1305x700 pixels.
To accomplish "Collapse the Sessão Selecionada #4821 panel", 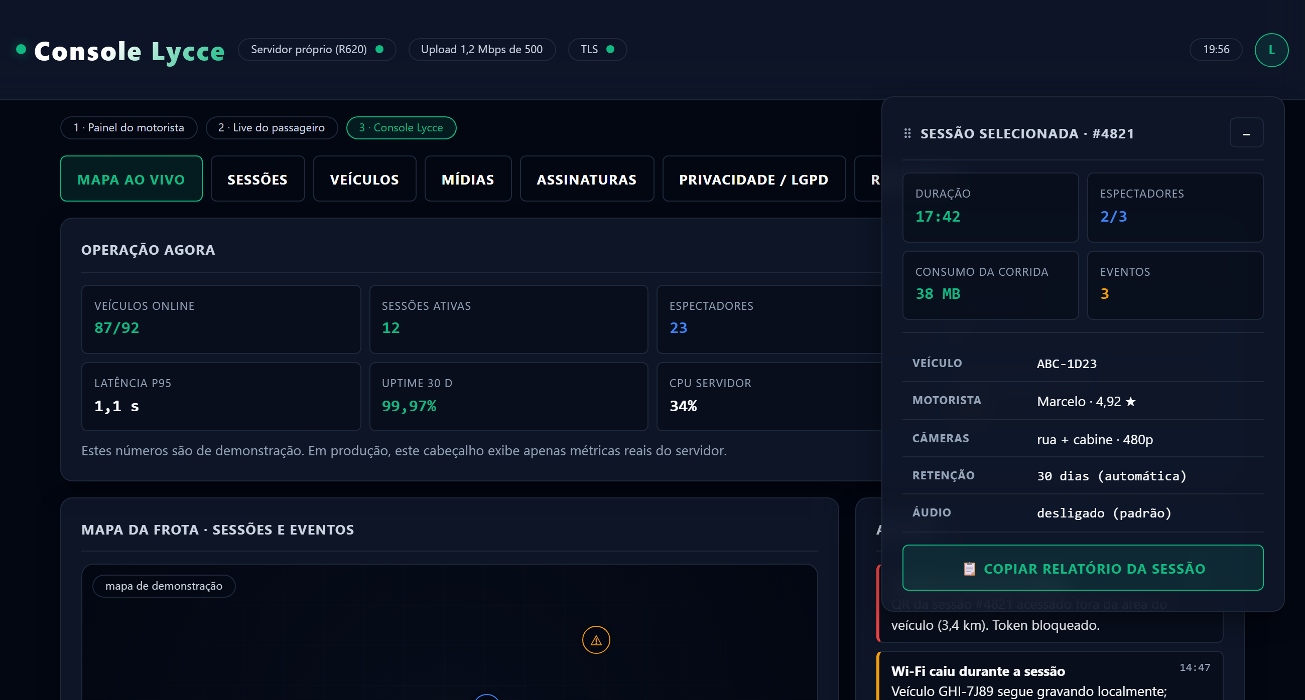I will click(x=1246, y=133).
